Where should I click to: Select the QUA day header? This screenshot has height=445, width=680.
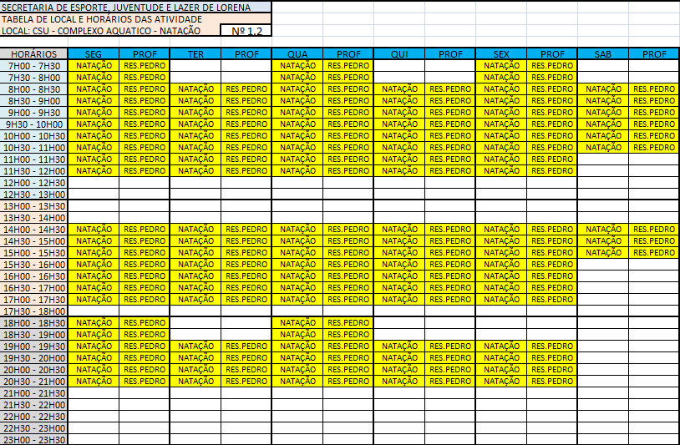(297, 54)
